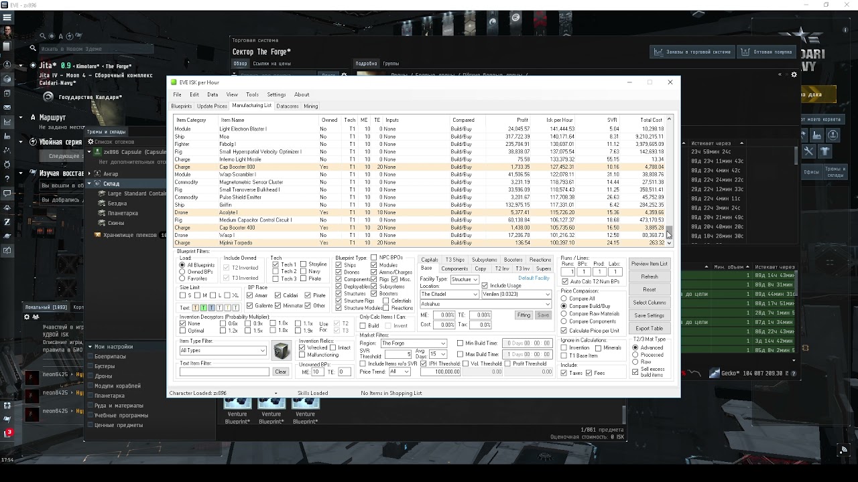Open the Settings menu
Image resolution: width=858 pixels, height=482 pixels.
coord(276,94)
